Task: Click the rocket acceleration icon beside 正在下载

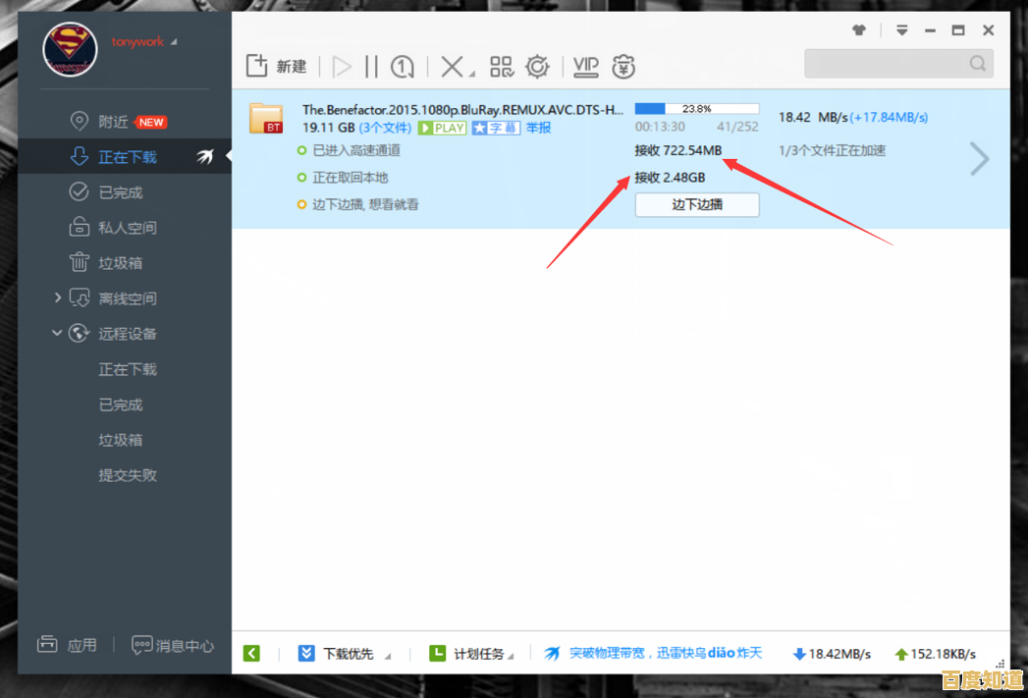Action: (x=204, y=155)
